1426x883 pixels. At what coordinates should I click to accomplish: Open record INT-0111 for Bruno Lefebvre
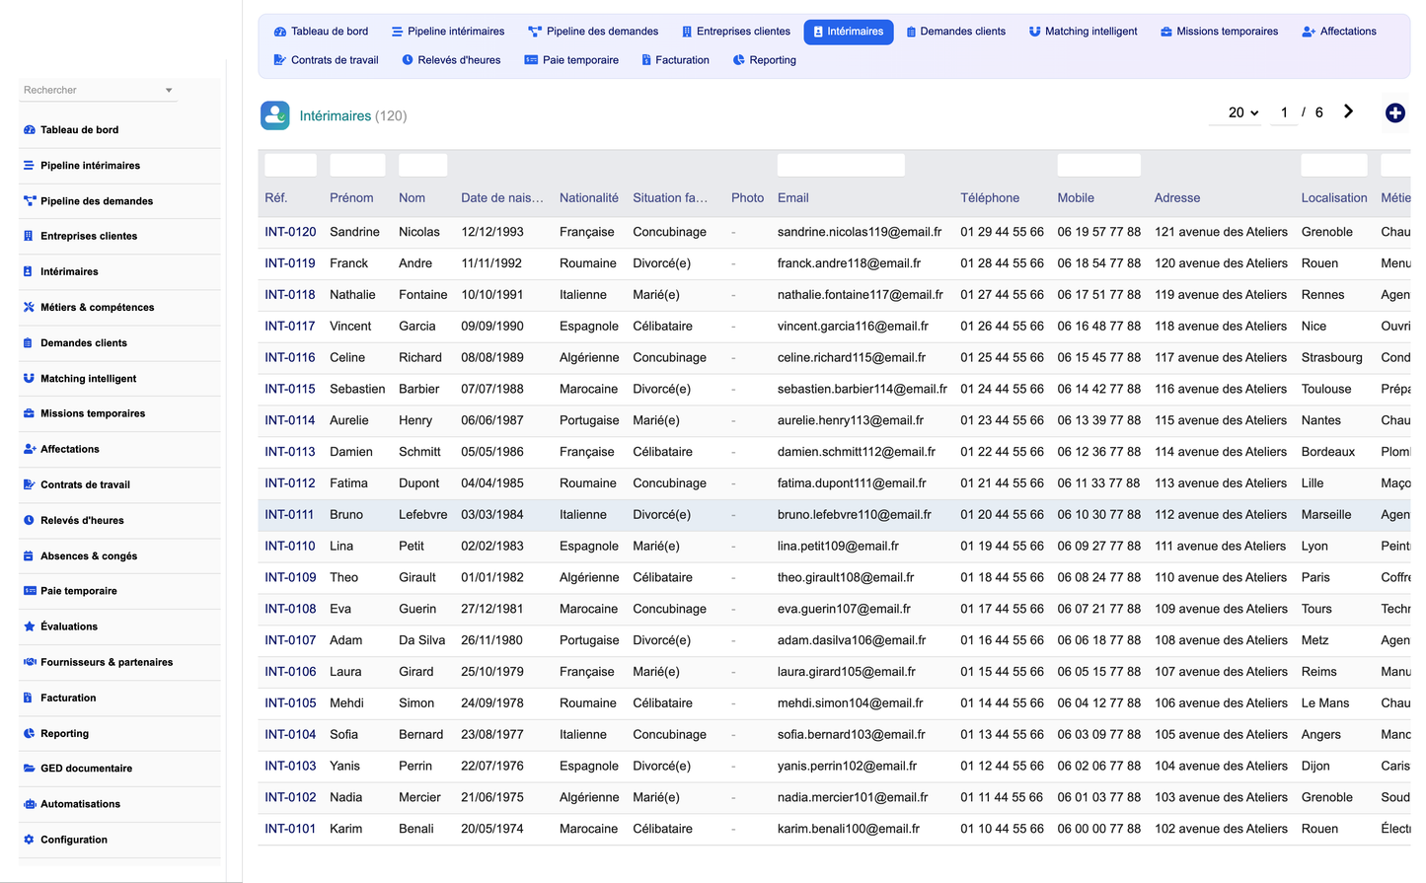tap(289, 515)
